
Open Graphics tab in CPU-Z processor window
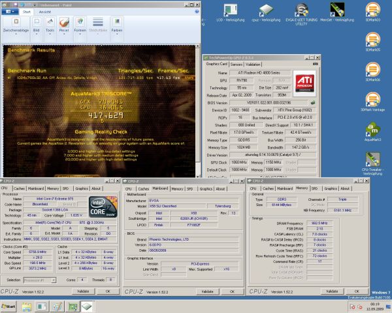point(82,188)
